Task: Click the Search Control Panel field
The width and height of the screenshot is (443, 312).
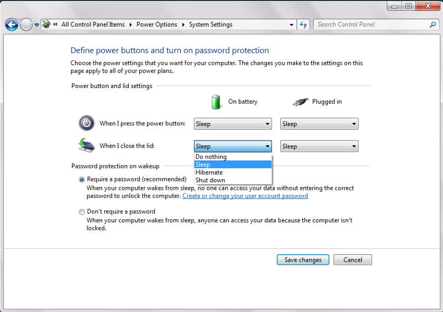Action: [371, 24]
